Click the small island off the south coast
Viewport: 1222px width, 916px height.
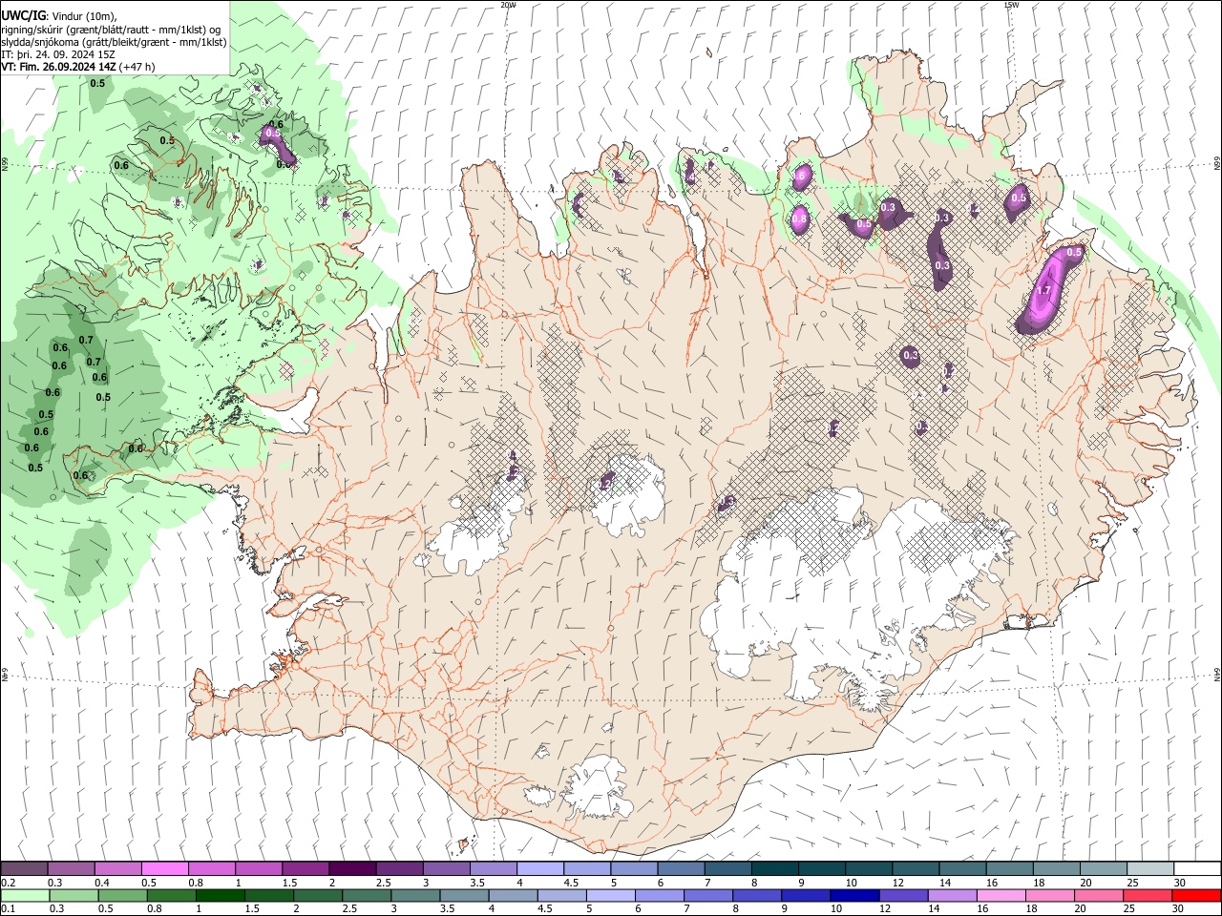[465, 844]
